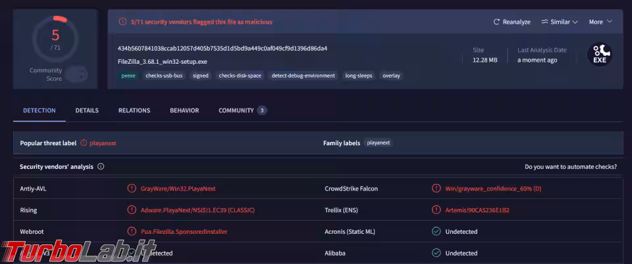The height and width of the screenshot is (264, 632).
Task: Expand the More dropdown menu
Action: pos(600,22)
